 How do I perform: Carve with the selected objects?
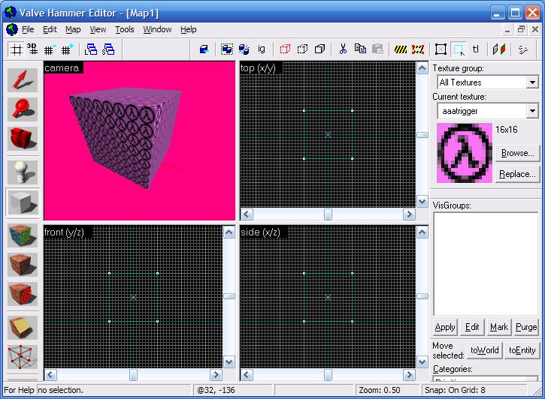pyautogui.click(x=204, y=49)
